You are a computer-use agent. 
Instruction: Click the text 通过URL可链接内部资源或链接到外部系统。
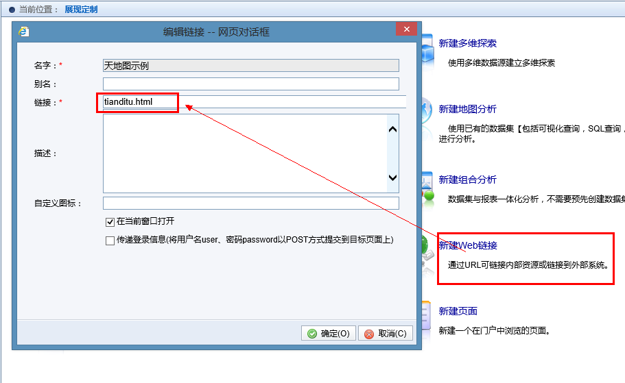click(528, 264)
